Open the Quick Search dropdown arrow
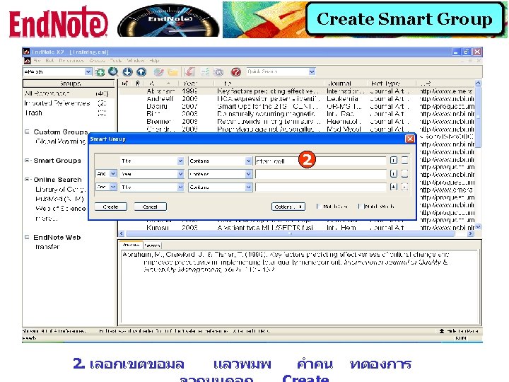 click(x=312, y=71)
